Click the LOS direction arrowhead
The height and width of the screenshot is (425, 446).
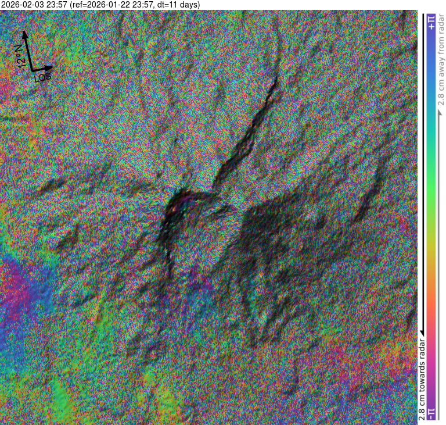51,67
